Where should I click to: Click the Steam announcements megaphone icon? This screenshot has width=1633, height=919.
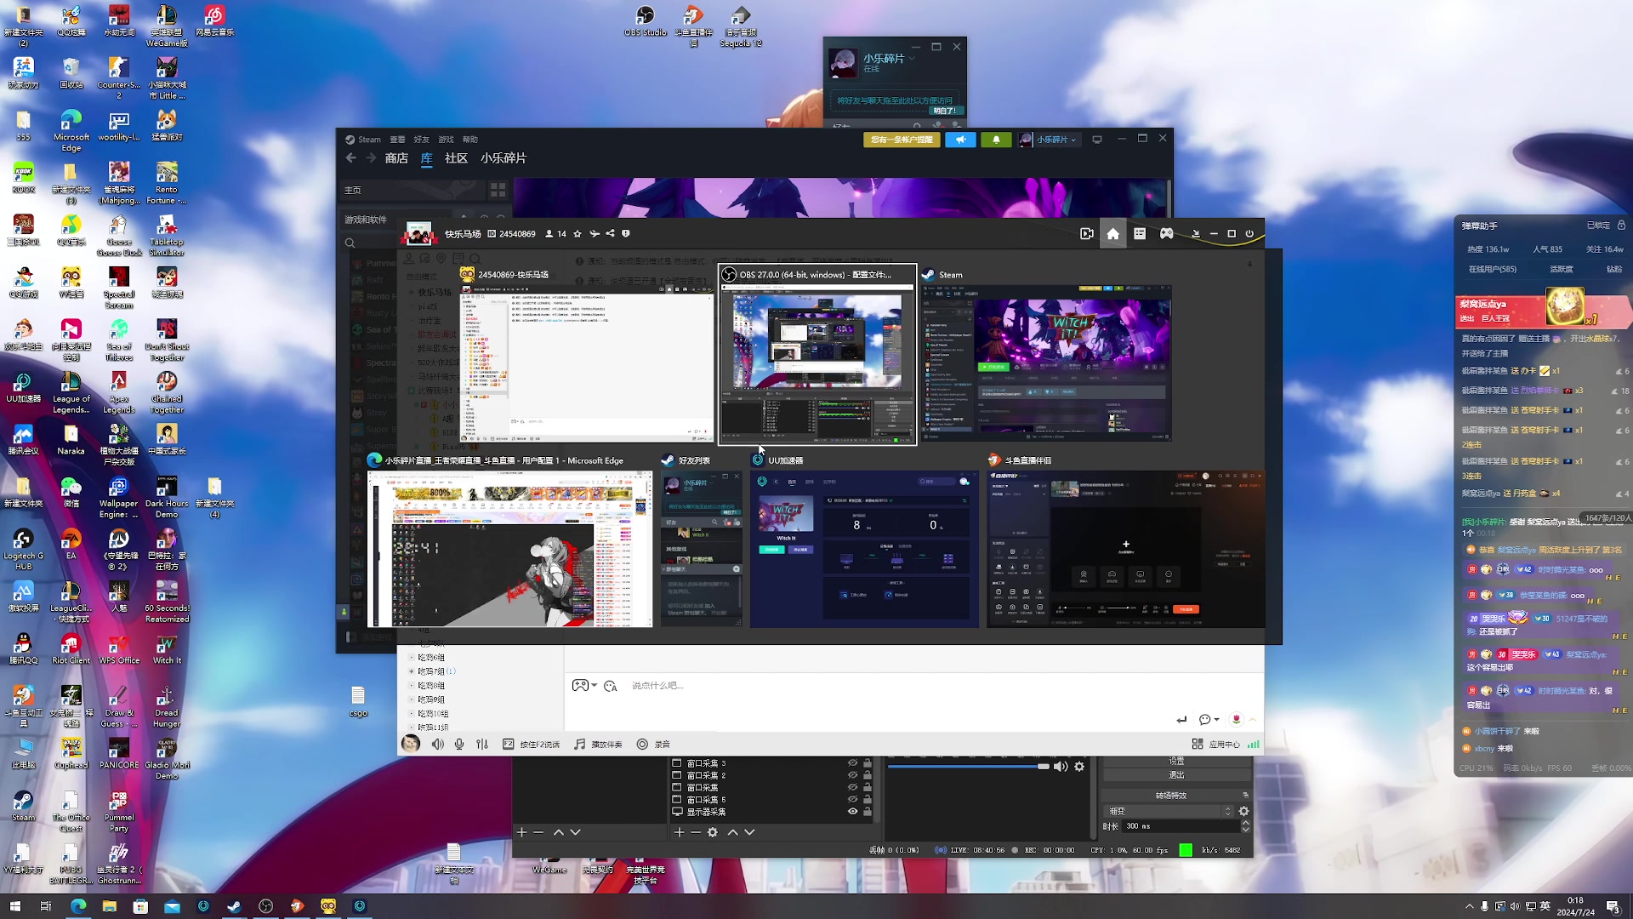960,140
